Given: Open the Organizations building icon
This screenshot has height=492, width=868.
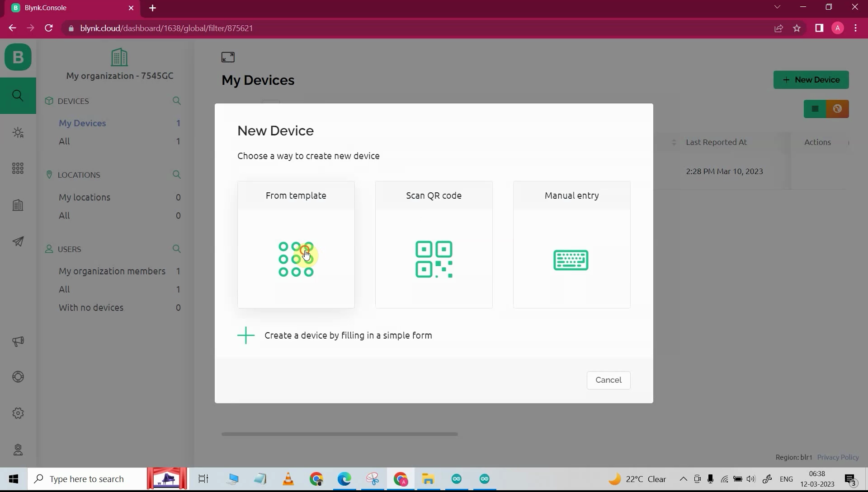Looking at the screenshot, I should pos(18,205).
